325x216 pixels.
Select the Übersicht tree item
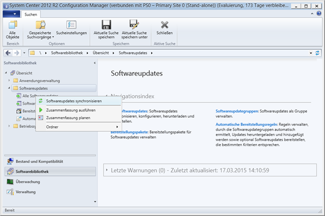(x=24, y=73)
